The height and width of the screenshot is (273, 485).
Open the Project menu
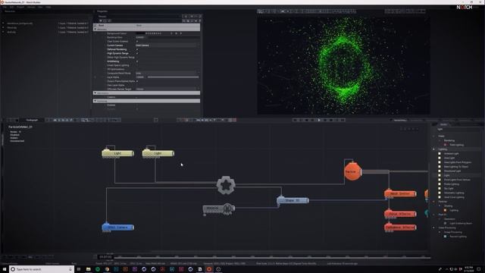point(20,7)
